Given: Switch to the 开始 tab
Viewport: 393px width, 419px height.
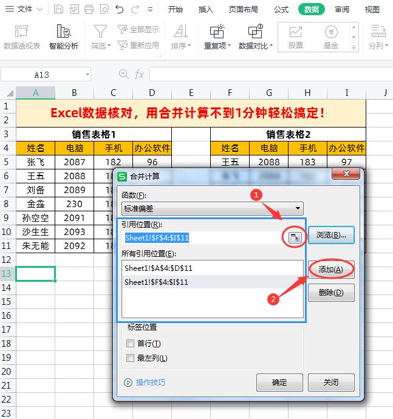Looking at the screenshot, I should [x=176, y=9].
